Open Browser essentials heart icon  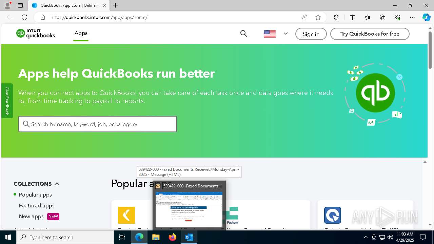[x=397, y=17]
